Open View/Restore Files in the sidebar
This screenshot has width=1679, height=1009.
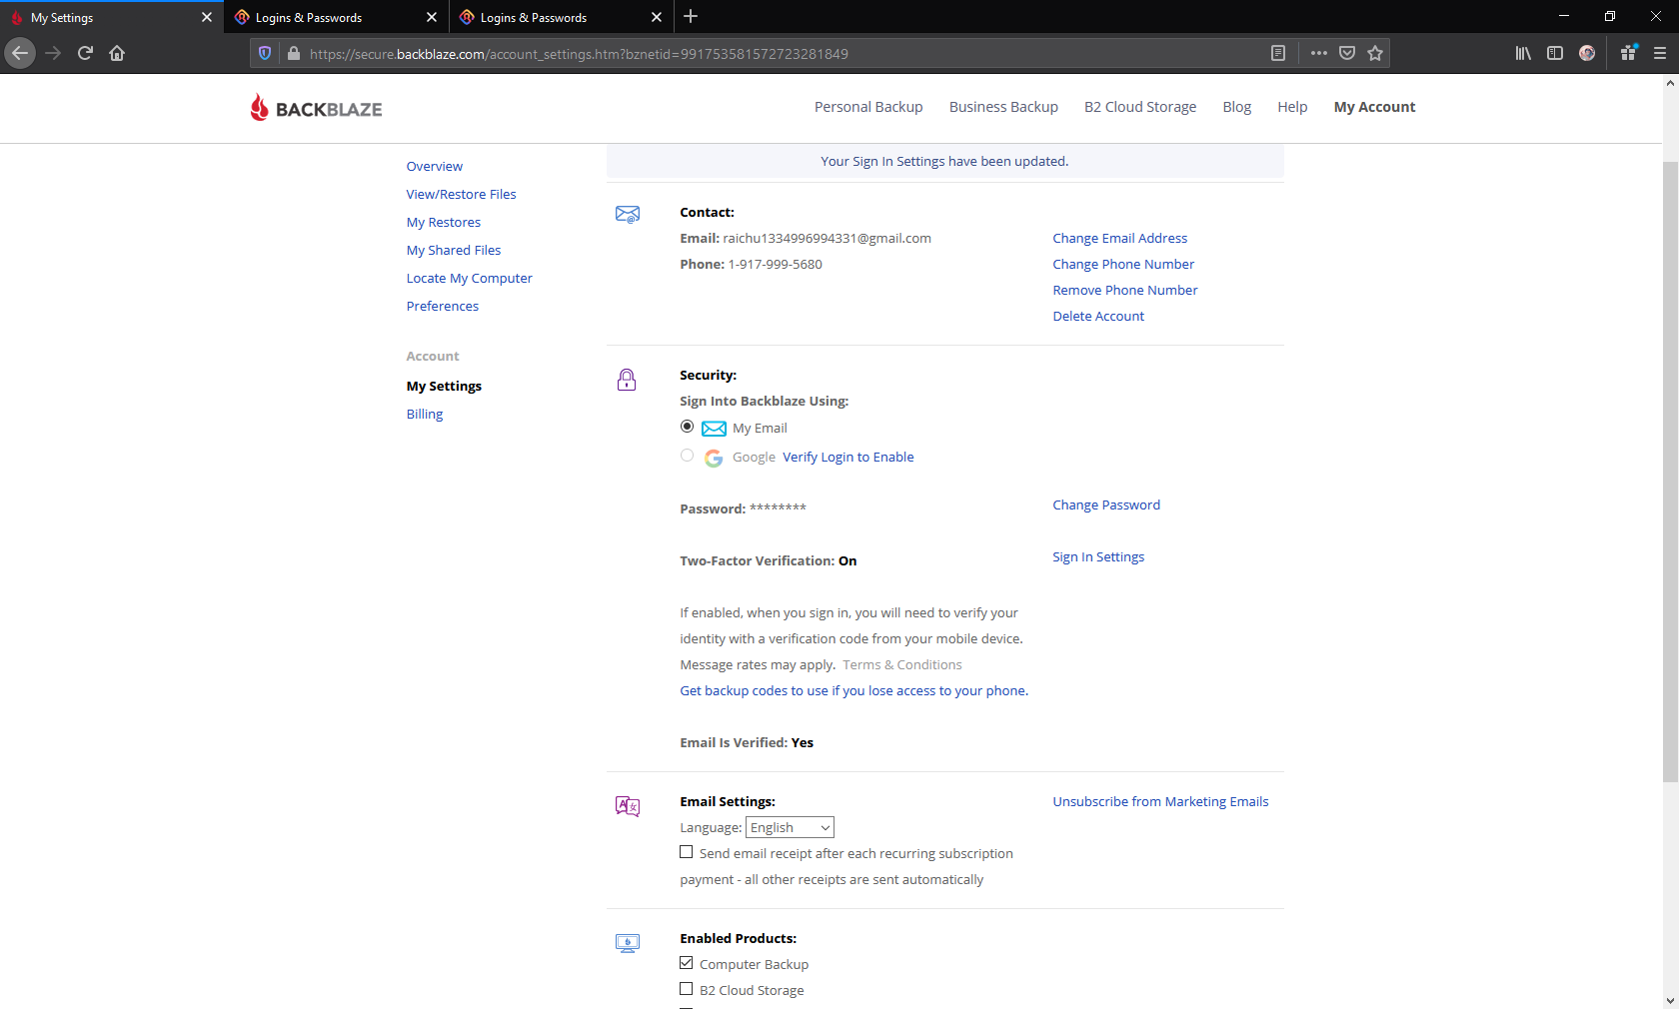click(461, 195)
